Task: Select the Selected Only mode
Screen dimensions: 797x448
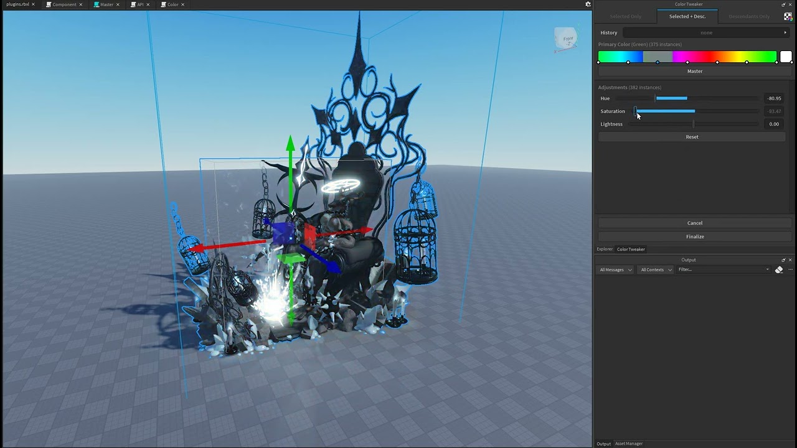Action: coord(625,16)
